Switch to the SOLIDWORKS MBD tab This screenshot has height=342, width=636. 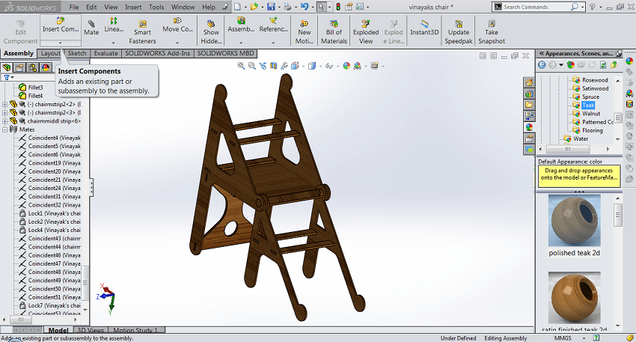tap(225, 53)
